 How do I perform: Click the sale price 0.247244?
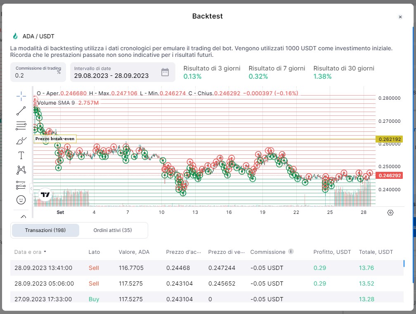coord(222,268)
